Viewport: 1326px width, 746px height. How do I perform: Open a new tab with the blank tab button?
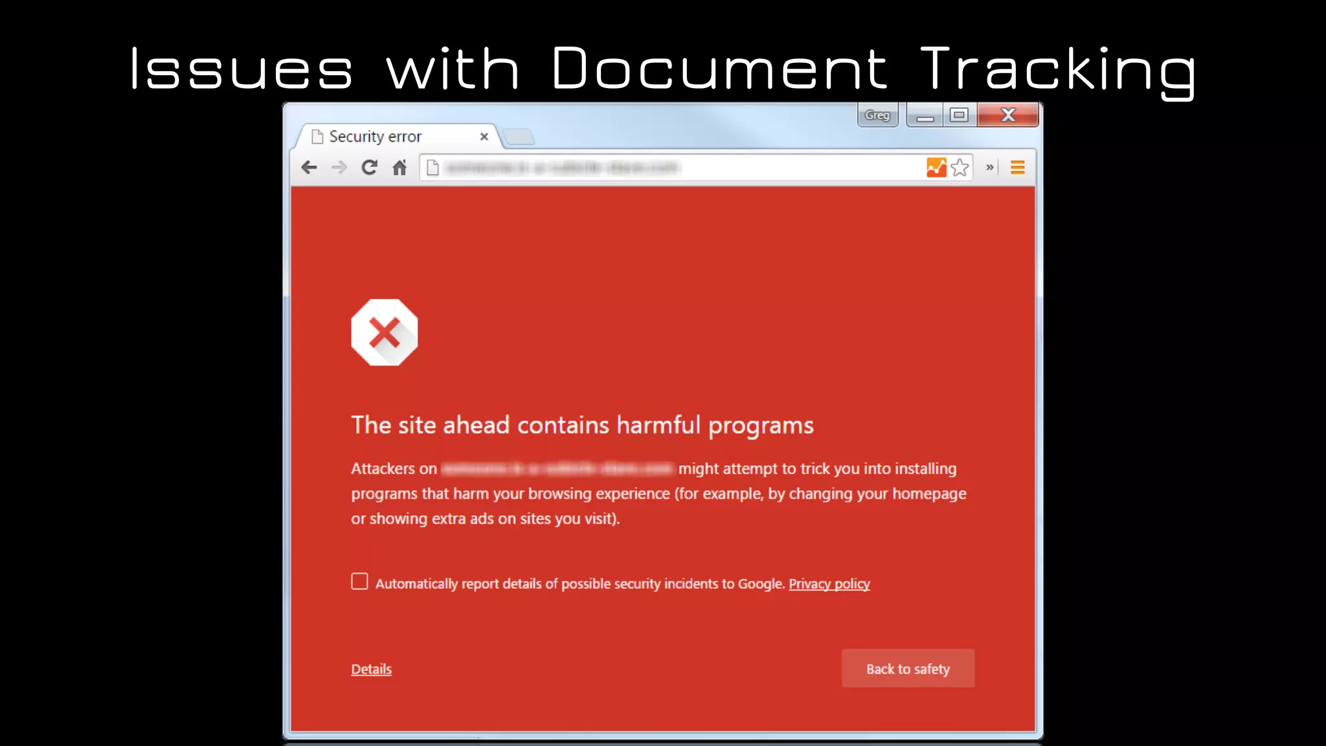pyautogui.click(x=519, y=137)
